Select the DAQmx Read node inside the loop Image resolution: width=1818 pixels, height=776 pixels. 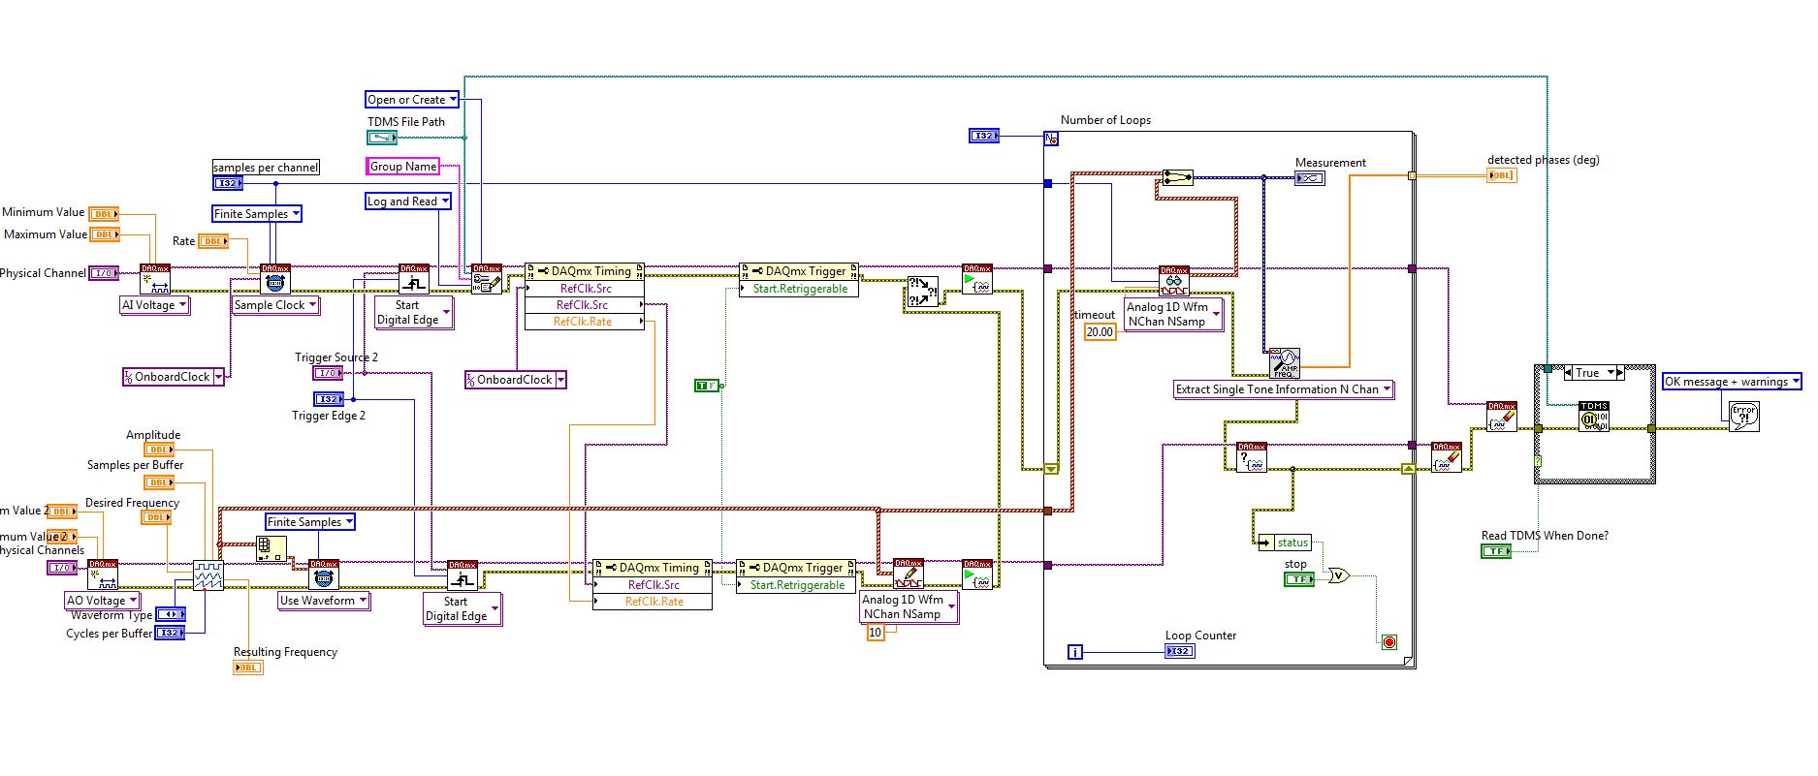(x=1174, y=281)
